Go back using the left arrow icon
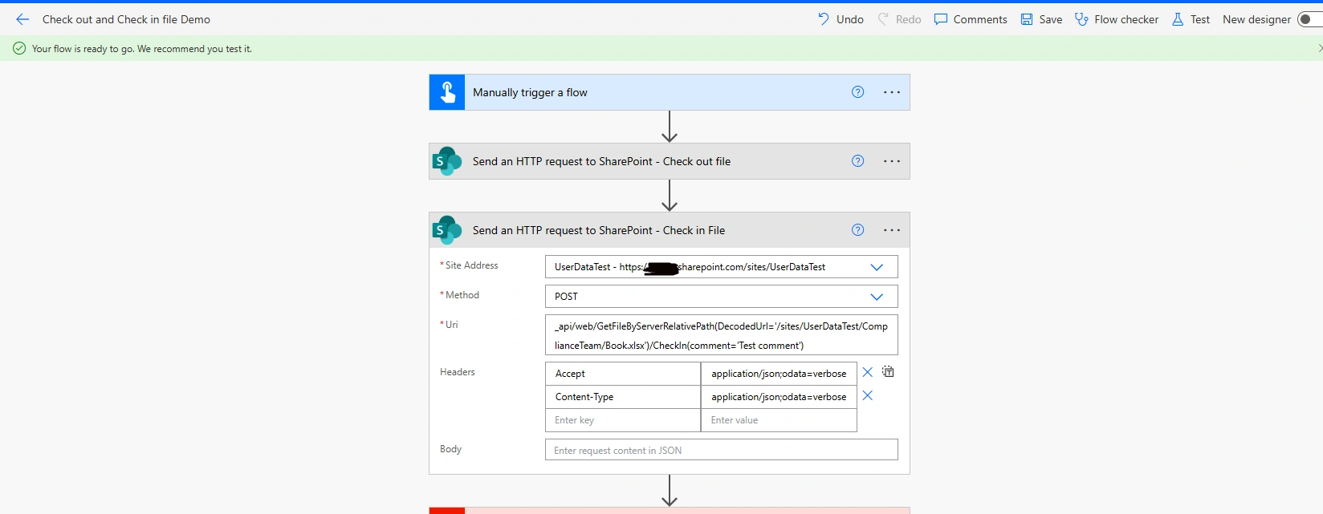1323x514 pixels. pos(22,19)
